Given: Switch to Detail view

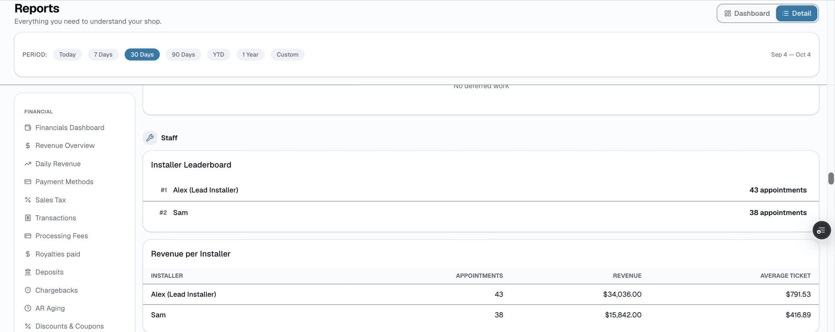Looking at the screenshot, I should 796,13.
